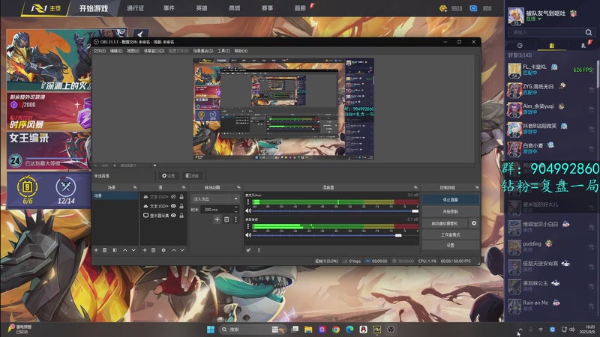Open OBS 场景集合(S) menu
600x337 pixels.
pos(203,51)
